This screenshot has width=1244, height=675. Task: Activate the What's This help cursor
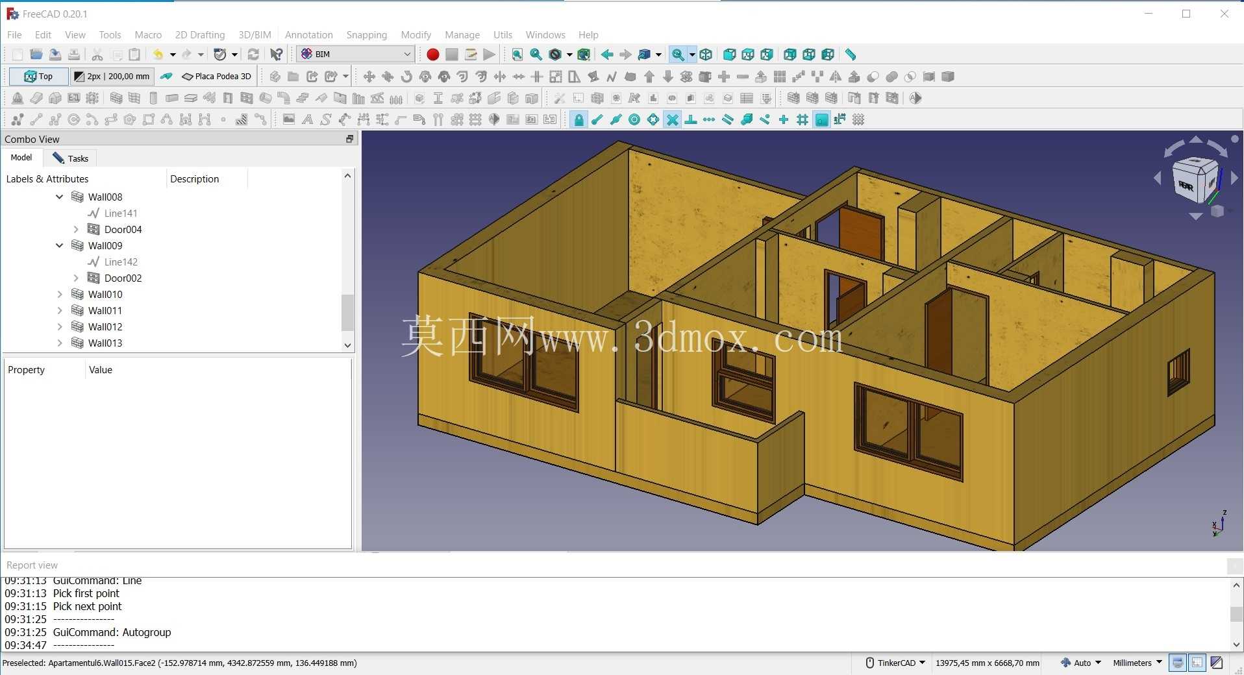(x=277, y=55)
